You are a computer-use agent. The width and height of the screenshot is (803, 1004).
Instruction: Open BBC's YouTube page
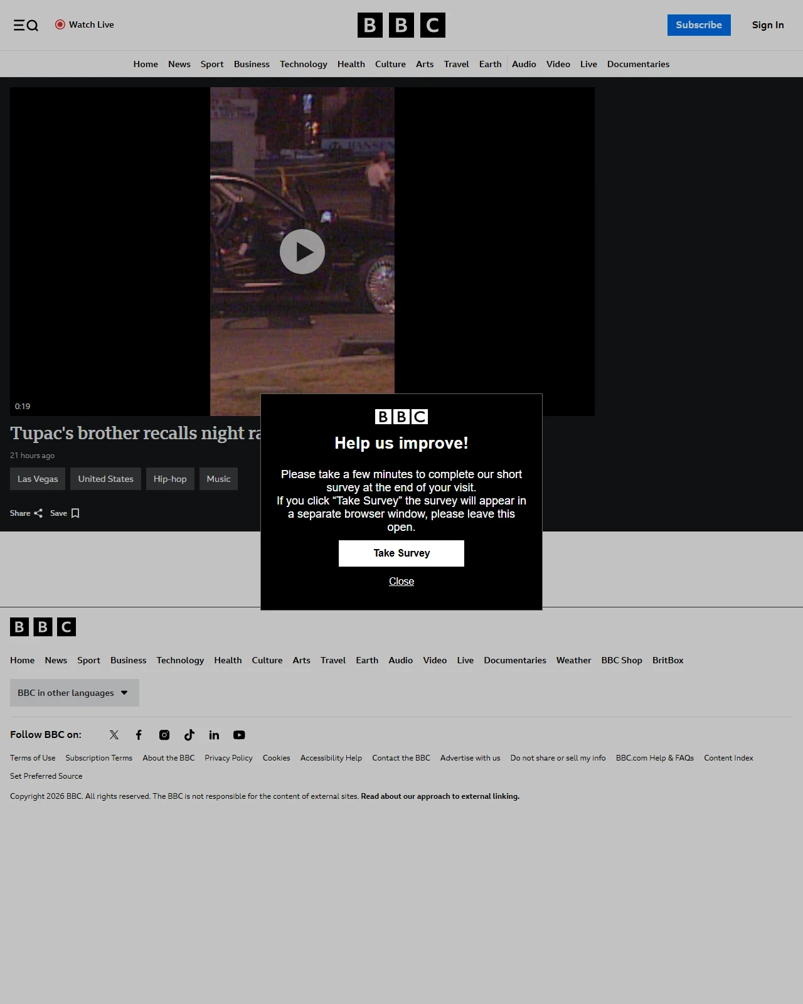tap(239, 735)
